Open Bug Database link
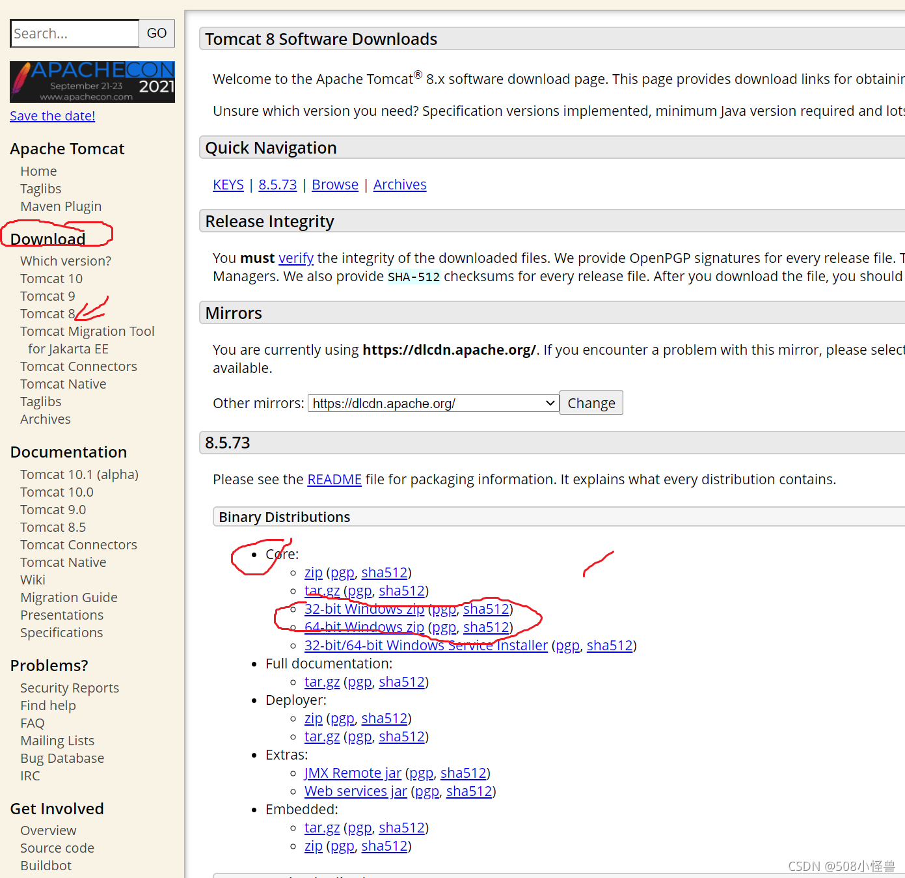 pyautogui.click(x=62, y=758)
